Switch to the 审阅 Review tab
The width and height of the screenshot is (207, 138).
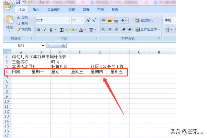coord(101,10)
